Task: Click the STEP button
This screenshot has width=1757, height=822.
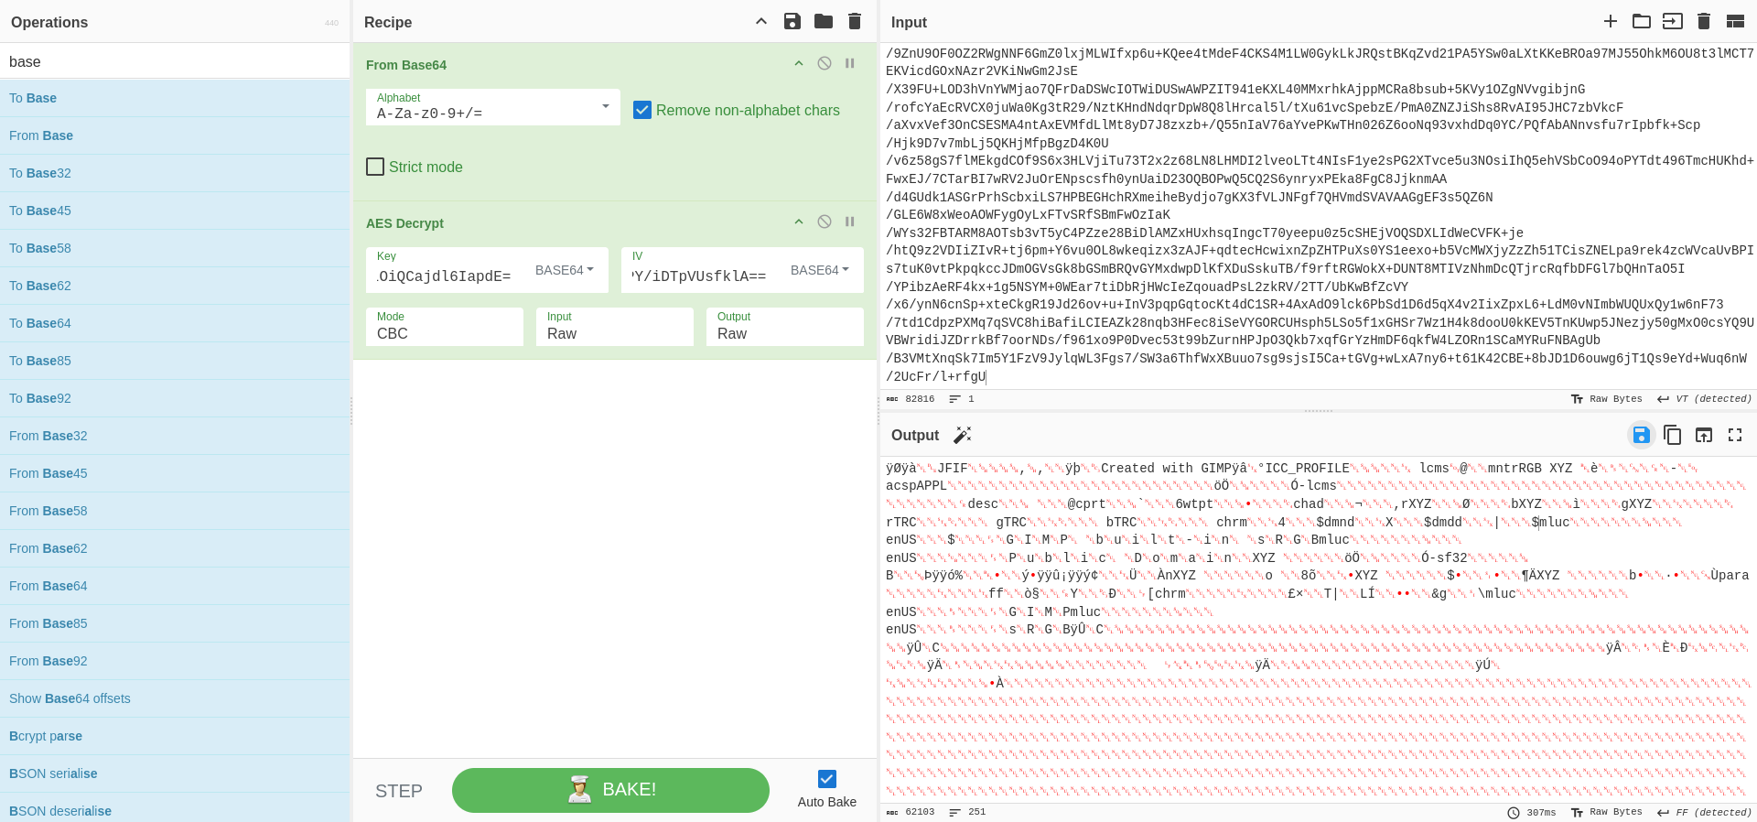Action: 399,791
